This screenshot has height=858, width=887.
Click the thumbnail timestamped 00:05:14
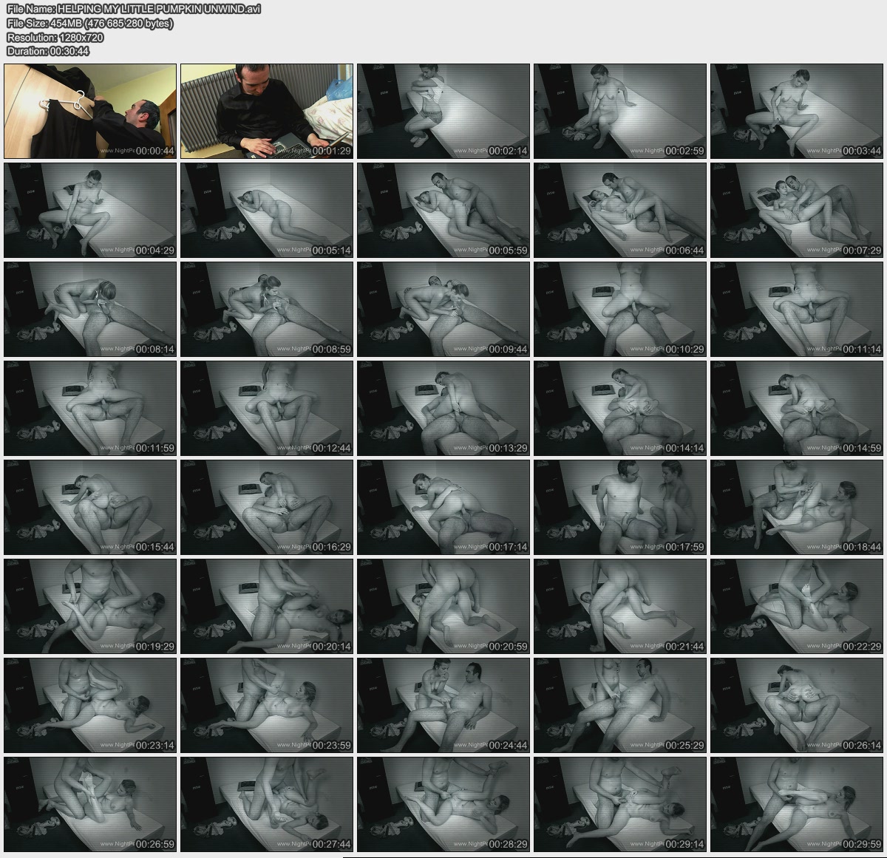(267, 210)
